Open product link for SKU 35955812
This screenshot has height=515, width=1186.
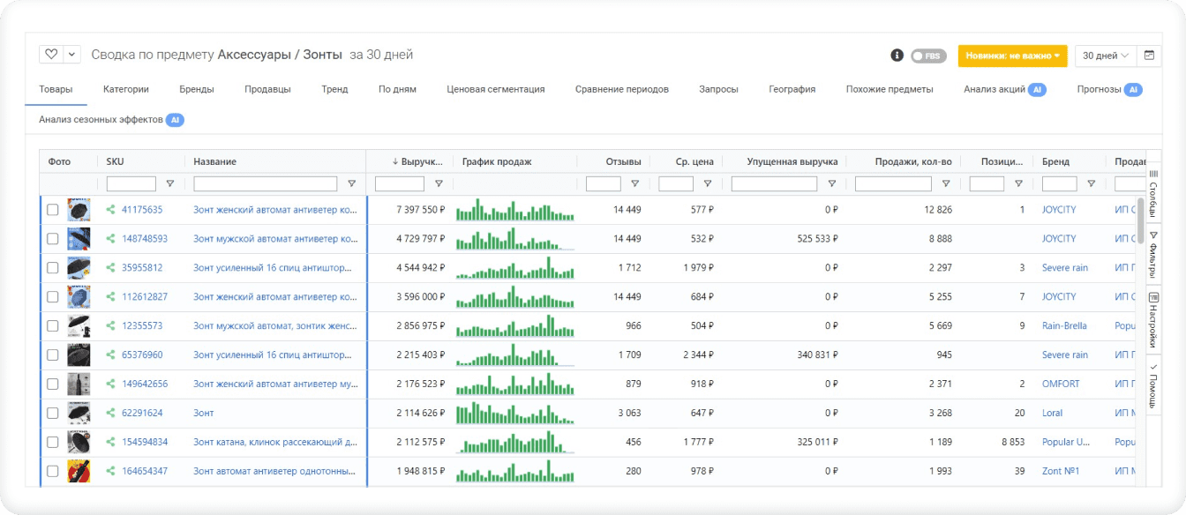tap(274, 268)
